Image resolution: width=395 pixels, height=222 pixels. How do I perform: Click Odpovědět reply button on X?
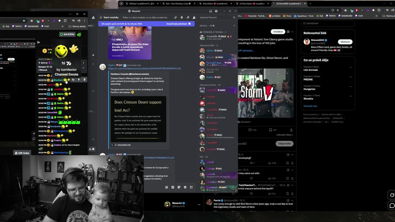[284, 143]
